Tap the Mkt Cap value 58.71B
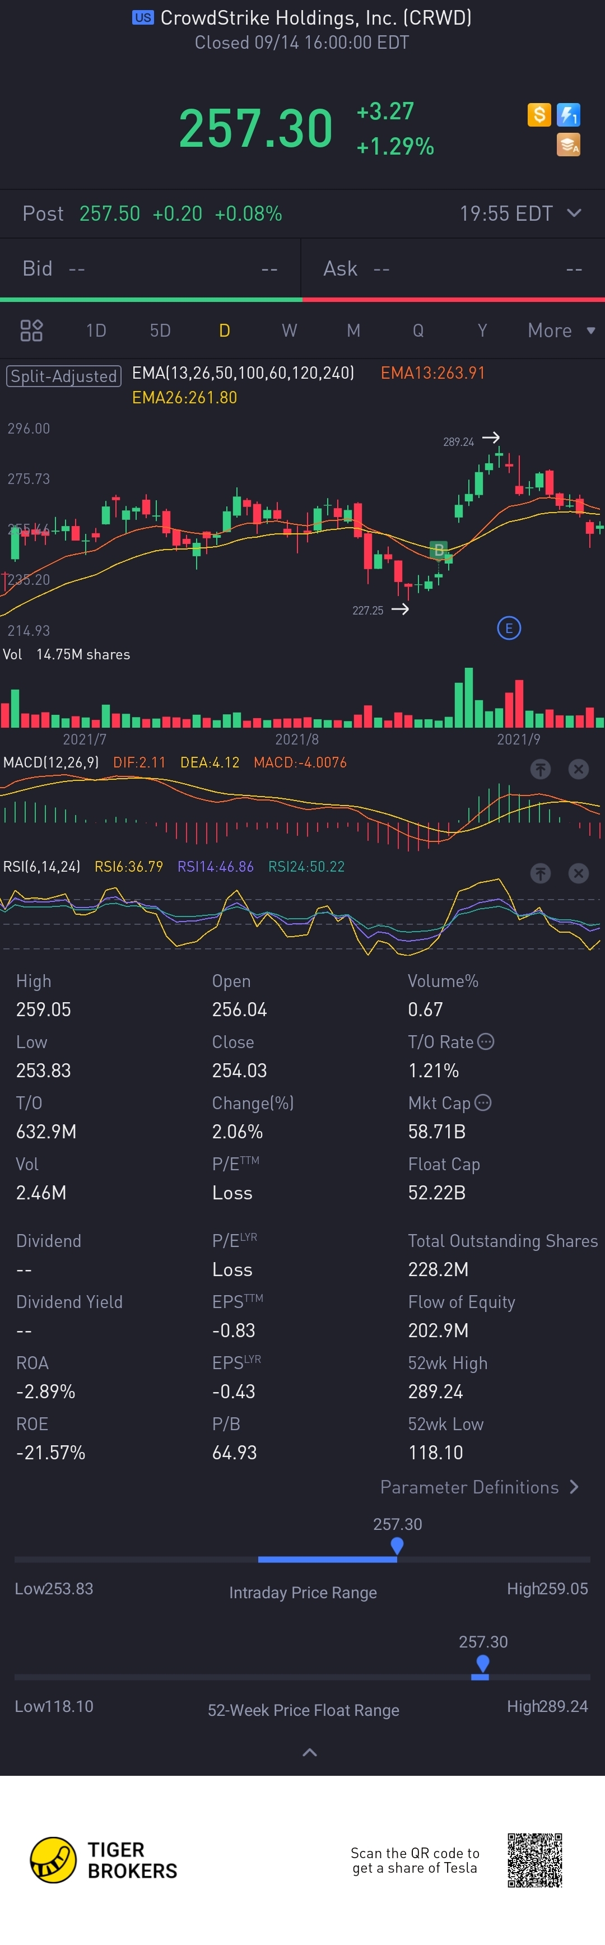This screenshot has height=1945, width=605. (436, 1131)
